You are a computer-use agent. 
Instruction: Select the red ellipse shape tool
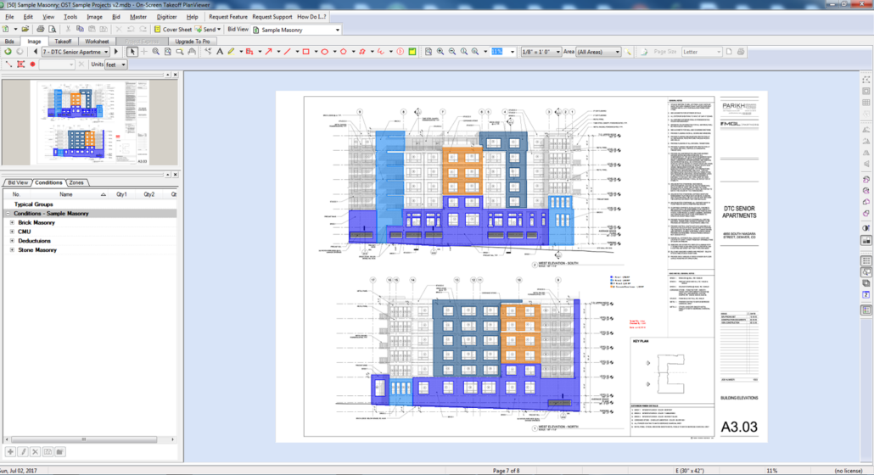point(324,52)
